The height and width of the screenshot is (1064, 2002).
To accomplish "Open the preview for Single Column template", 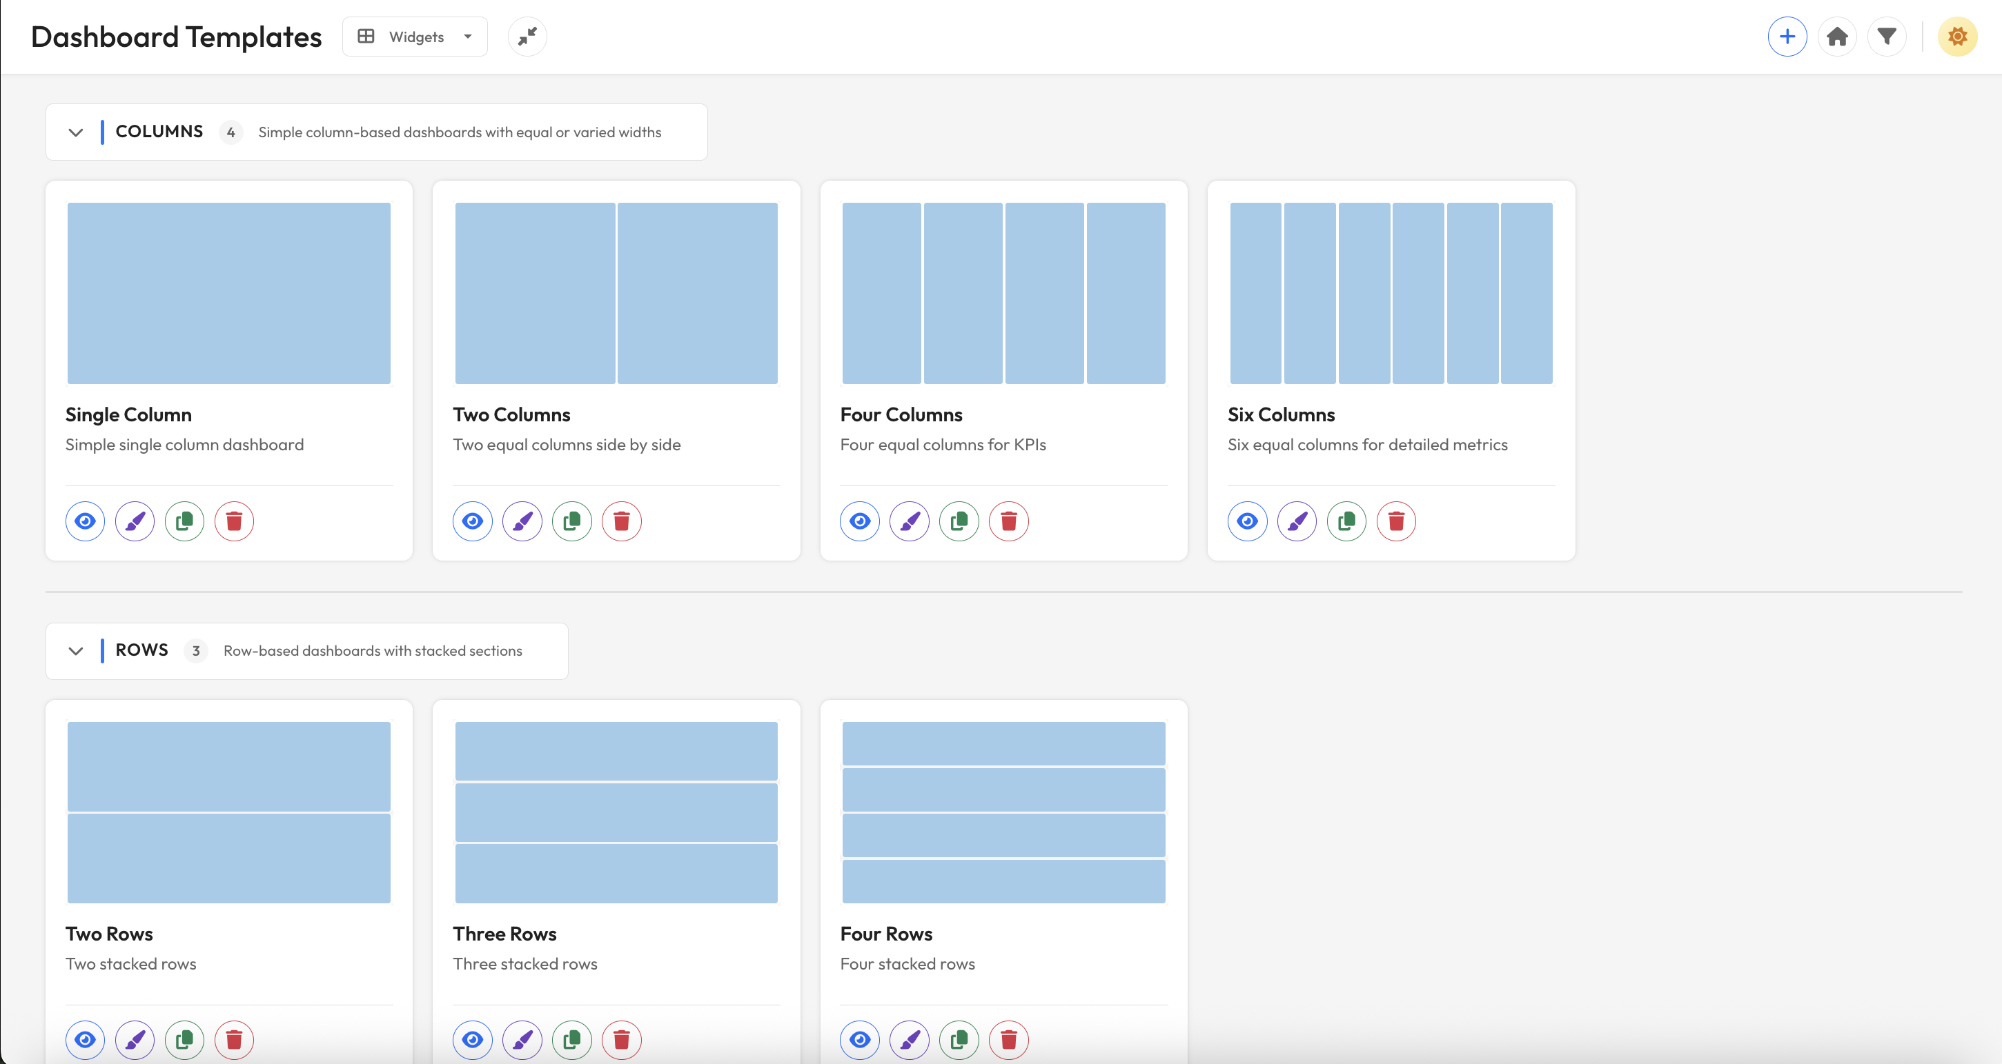I will click(x=85, y=521).
